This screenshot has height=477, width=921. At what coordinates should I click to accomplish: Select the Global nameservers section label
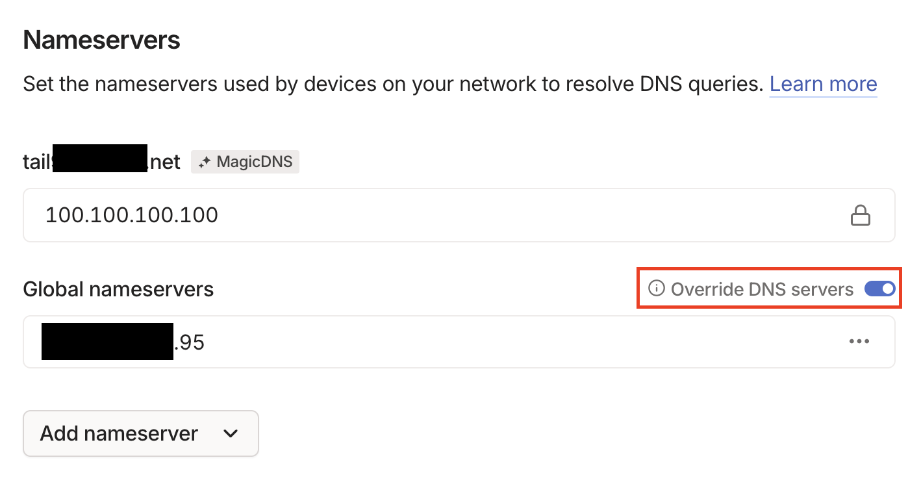pyautogui.click(x=118, y=289)
